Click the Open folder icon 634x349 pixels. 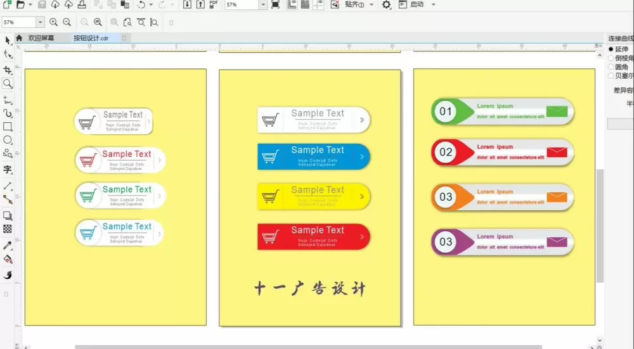click(20, 4)
